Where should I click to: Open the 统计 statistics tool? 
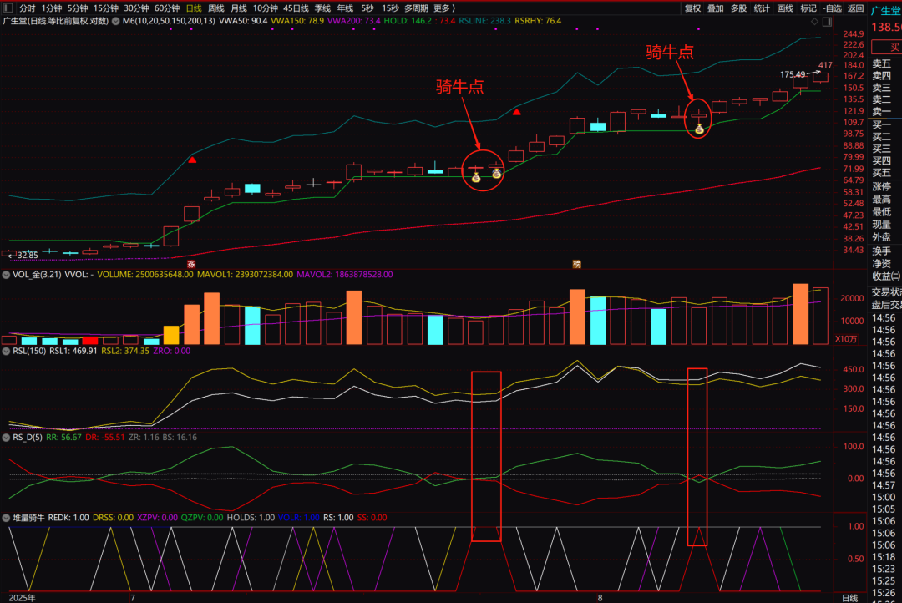click(762, 8)
